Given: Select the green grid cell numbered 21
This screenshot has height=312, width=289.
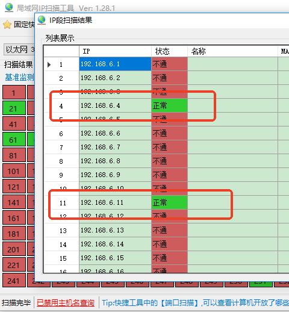Looking at the screenshot, I should [x=14, y=108].
